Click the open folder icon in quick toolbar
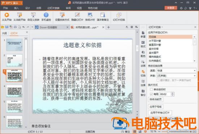This screenshot has width=199, height=134. point(3,27)
